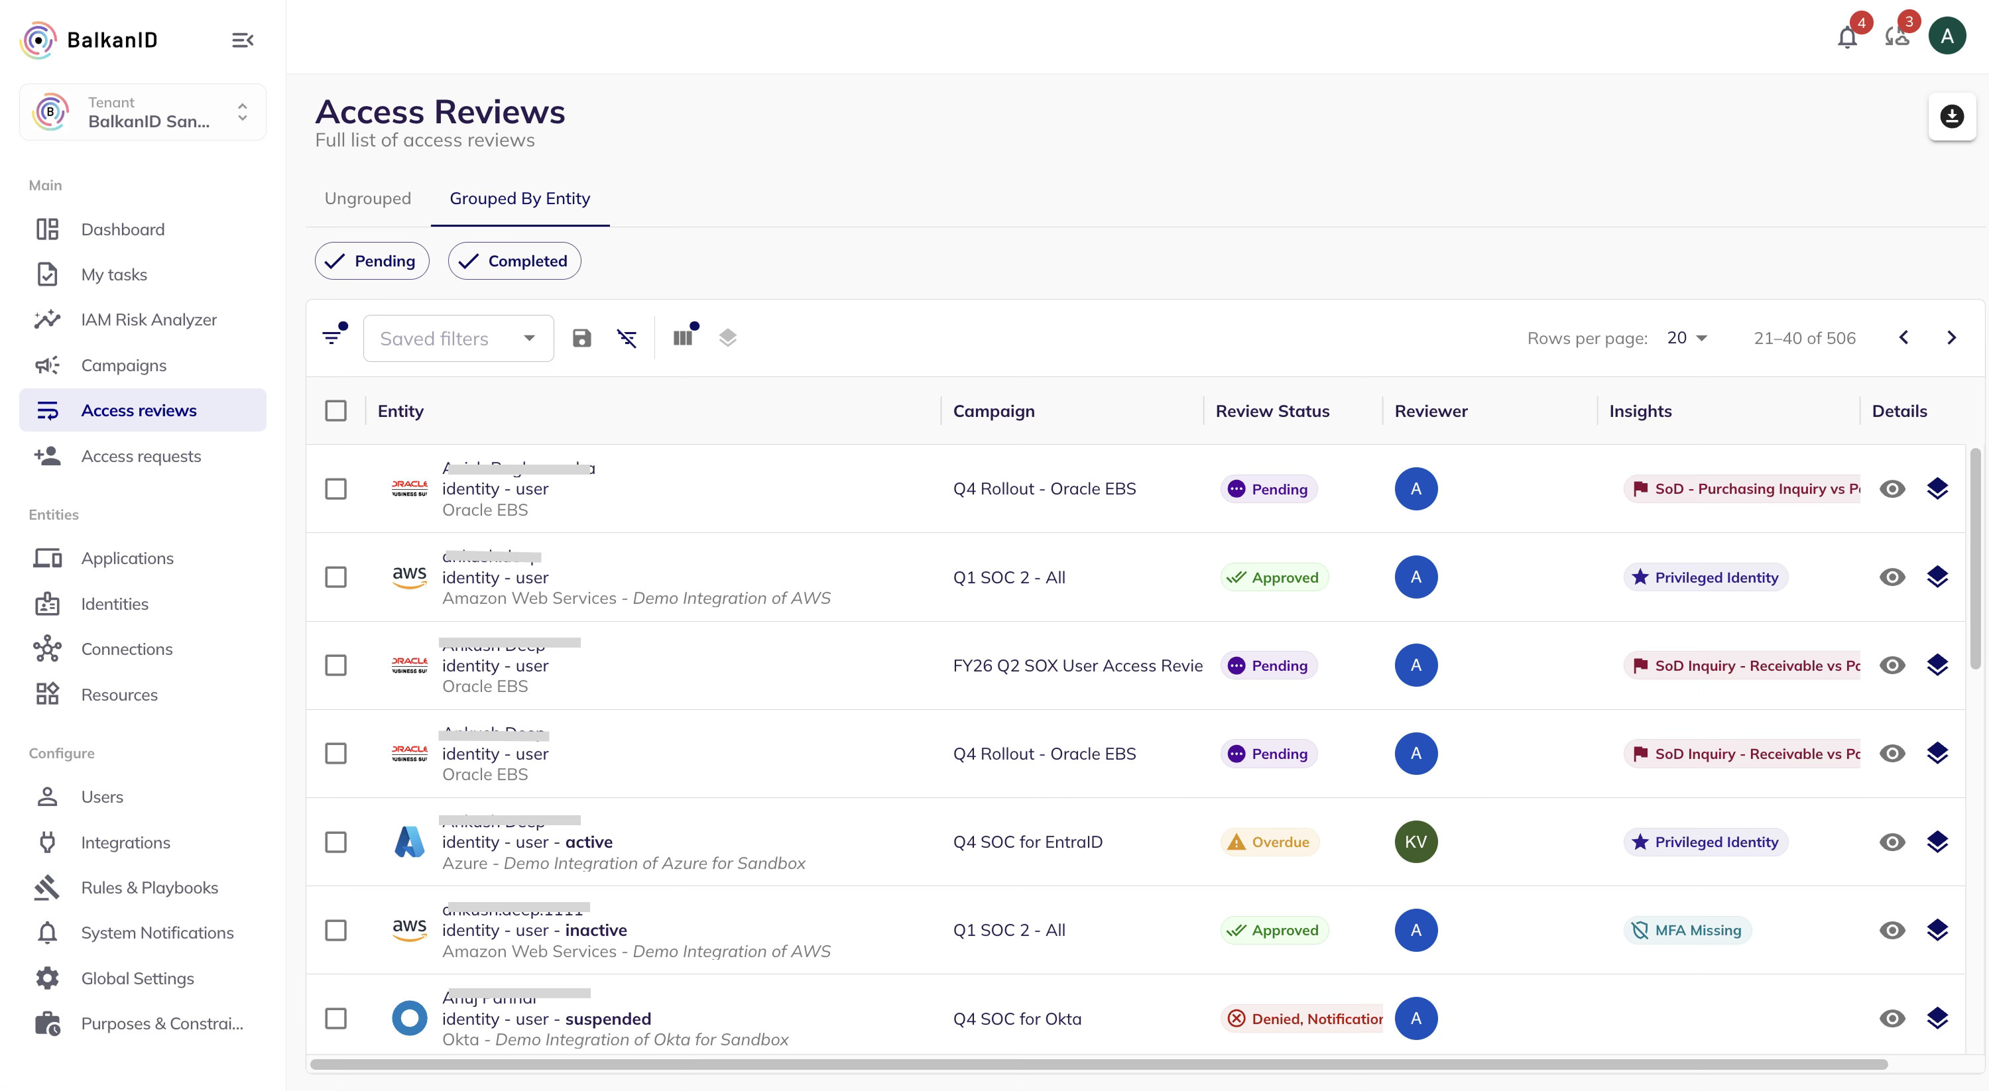
Task: Click the save filter disk icon
Action: click(581, 338)
